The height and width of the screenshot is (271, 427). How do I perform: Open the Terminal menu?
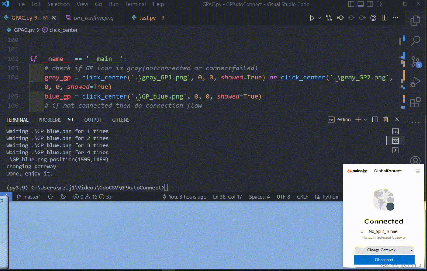(136, 4)
